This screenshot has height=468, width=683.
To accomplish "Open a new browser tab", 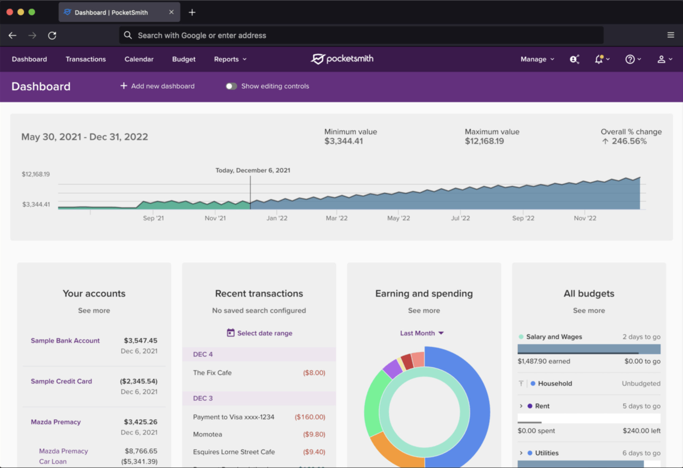I will [192, 13].
